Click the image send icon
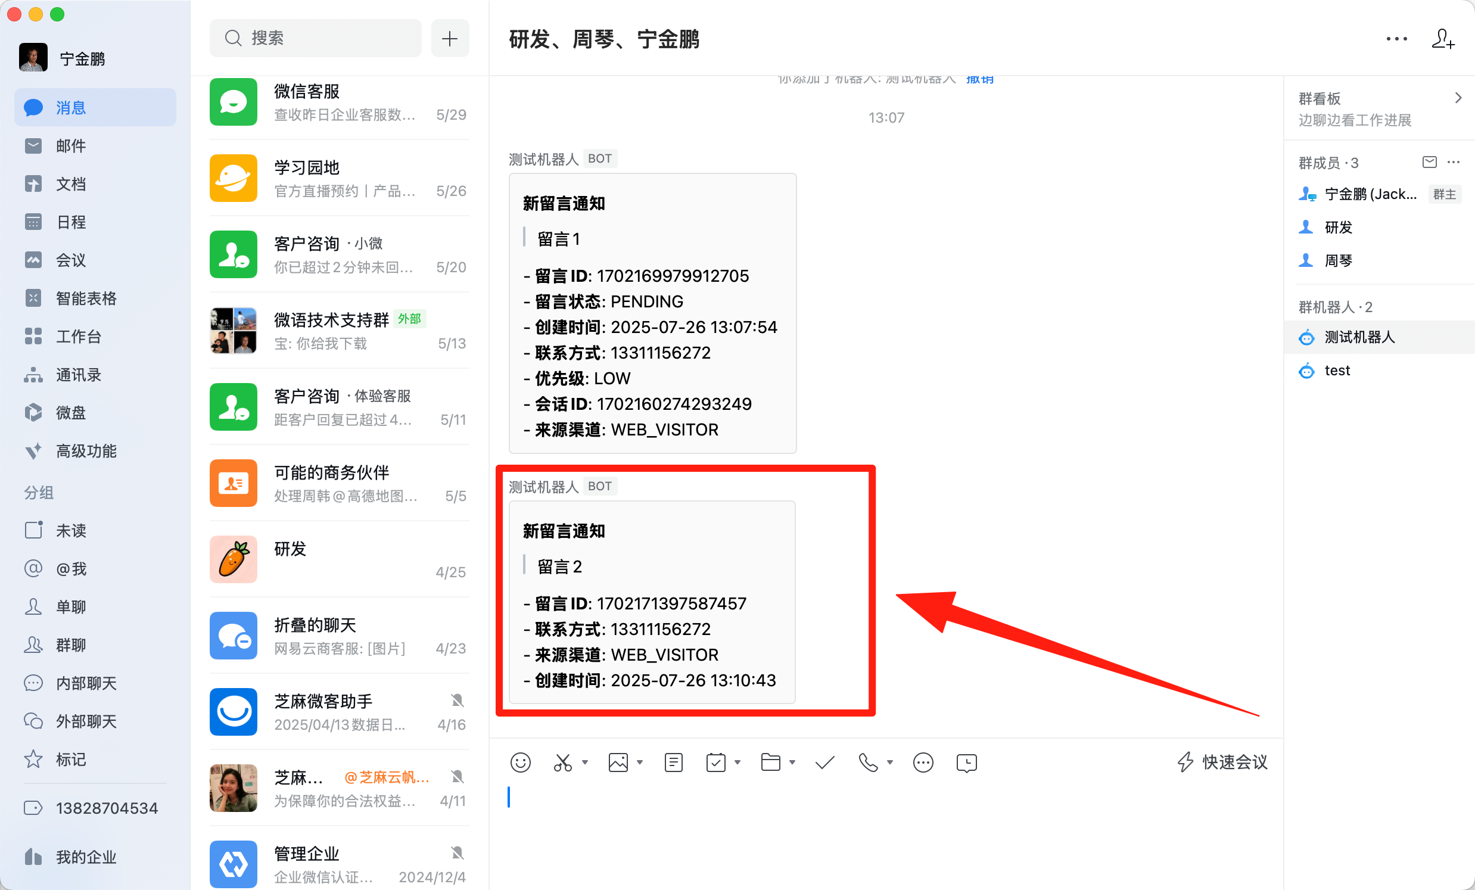Viewport: 1475px width, 890px height. (x=618, y=763)
